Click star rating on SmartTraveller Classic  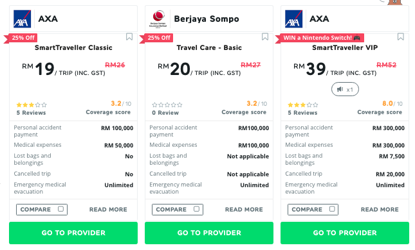point(32,105)
